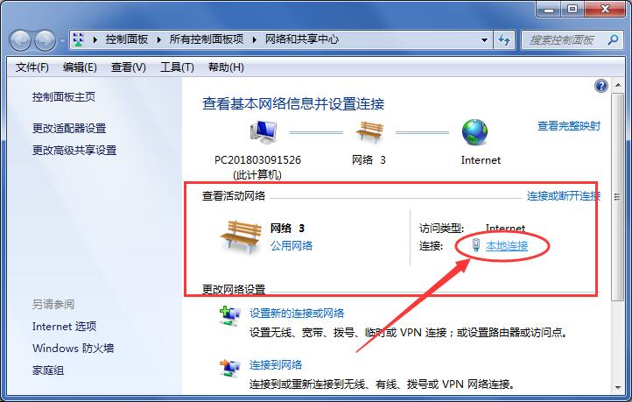632x402 pixels.
Task: Click the 连接到网络 icon
Action: [229, 368]
